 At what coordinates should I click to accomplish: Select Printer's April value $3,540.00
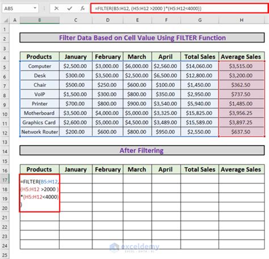pyautogui.click(x=166, y=104)
